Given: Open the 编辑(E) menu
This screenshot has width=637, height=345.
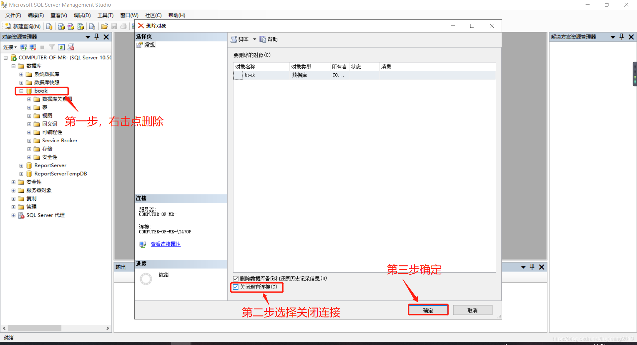Looking at the screenshot, I should click(x=35, y=15).
